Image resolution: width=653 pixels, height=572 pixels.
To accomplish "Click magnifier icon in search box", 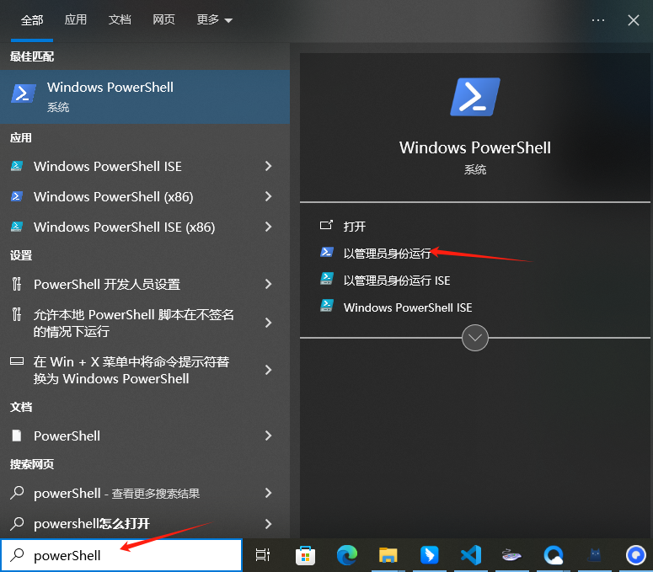I will (x=17, y=555).
